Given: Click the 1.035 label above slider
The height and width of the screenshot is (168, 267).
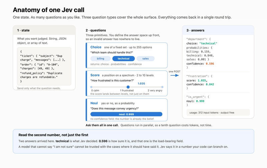Looking at the screenshot, I should click(141, 83).
